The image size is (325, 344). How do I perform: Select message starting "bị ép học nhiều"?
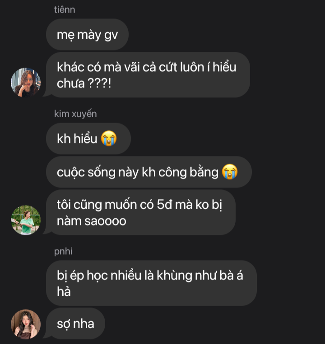tap(151, 283)
